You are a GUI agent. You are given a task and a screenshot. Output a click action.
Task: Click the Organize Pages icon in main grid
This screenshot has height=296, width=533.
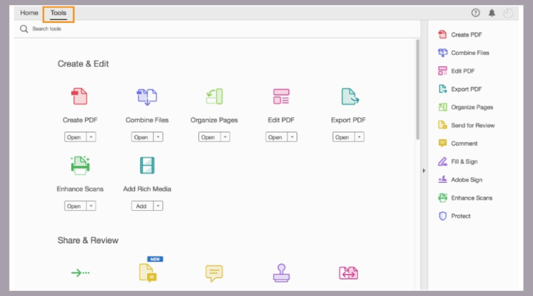click(214, 96)
